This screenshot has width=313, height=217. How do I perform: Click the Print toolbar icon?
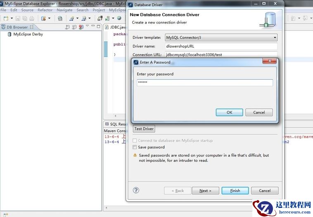pos(32,18)
